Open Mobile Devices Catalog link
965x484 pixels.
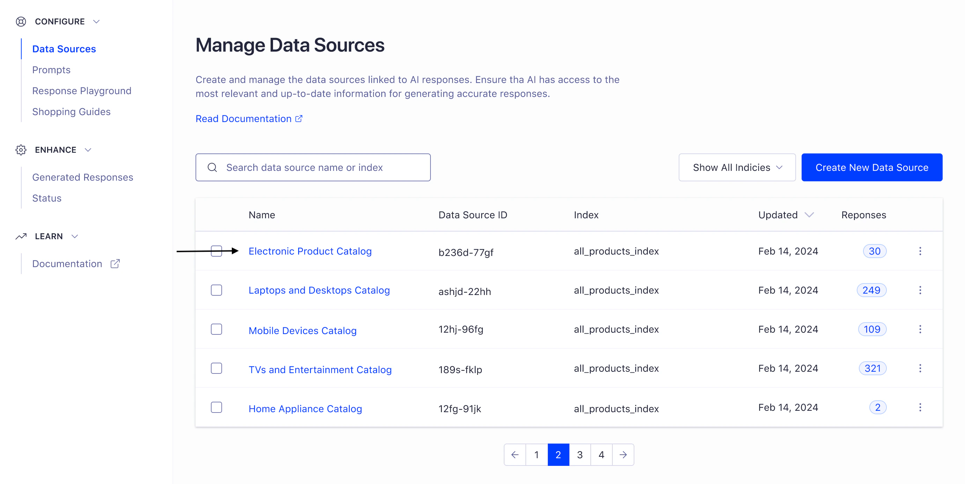click(x=303, y=331)
